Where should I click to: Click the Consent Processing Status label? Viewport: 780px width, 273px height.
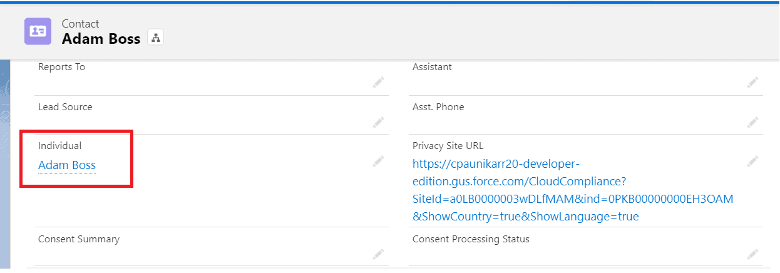(x=471, y=239)
